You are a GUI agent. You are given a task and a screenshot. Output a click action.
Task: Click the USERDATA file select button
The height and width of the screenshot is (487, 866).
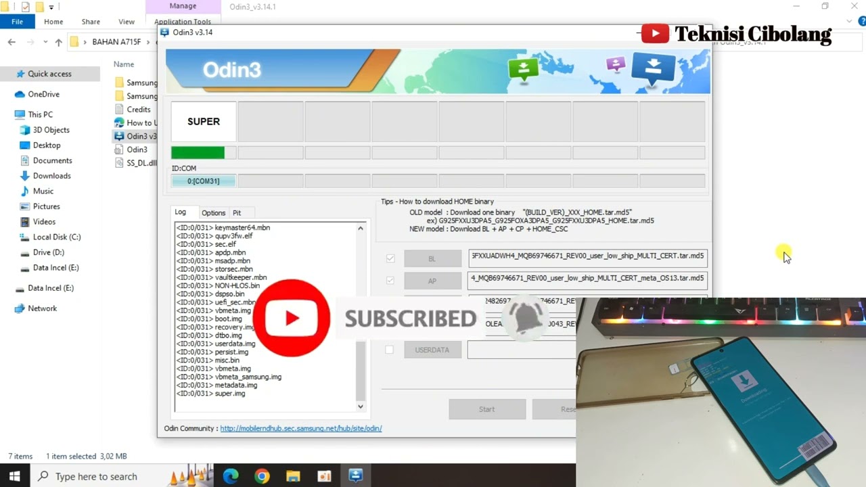[432, 350]
